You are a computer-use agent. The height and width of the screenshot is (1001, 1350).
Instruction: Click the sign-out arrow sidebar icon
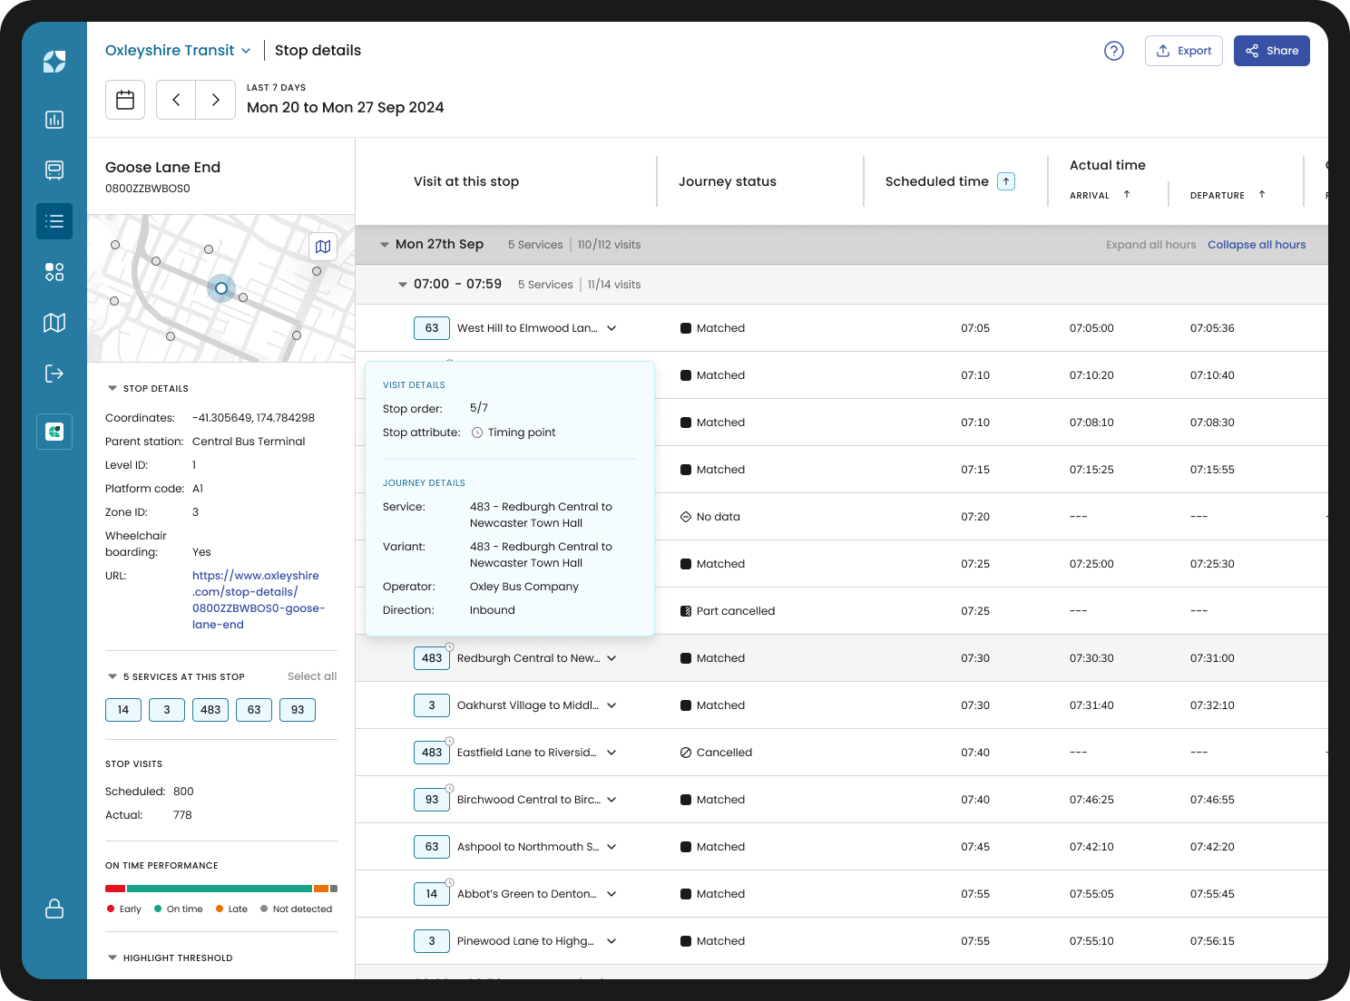[54, 374]
